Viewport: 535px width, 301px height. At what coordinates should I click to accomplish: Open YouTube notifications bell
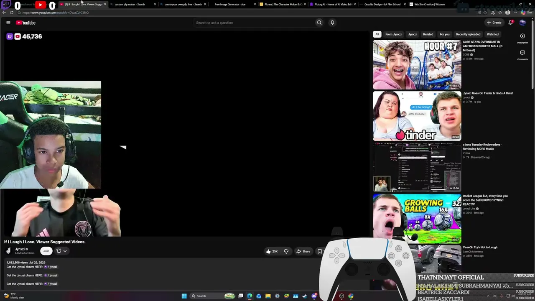click(511, 23)
